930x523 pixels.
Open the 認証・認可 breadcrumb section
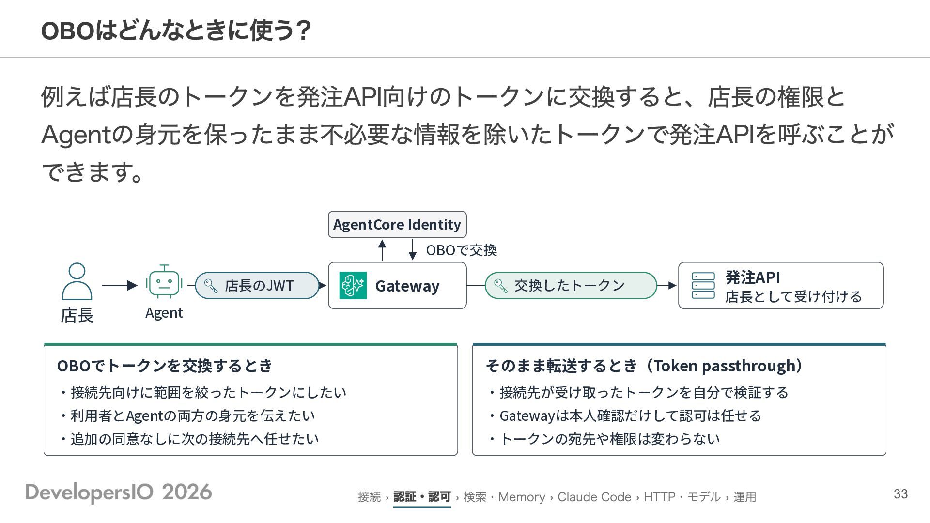(x=422, y=497)
